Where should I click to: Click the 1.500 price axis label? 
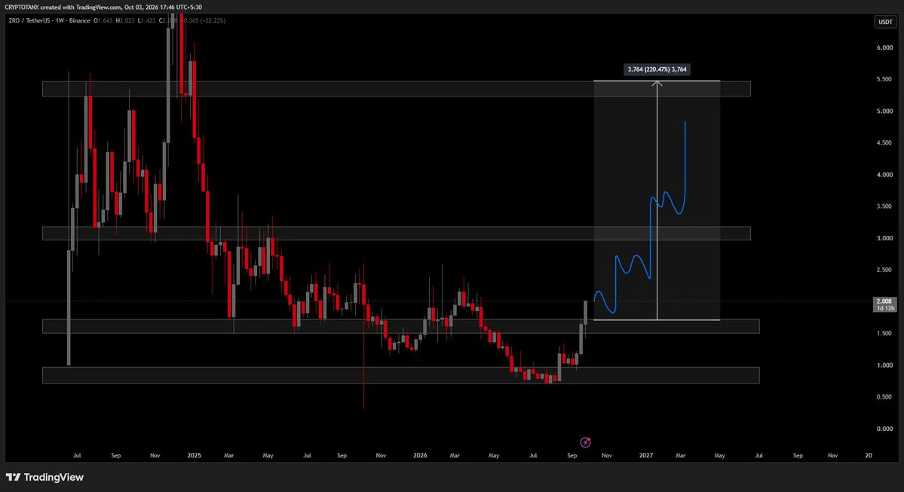(x=884, y=334)
